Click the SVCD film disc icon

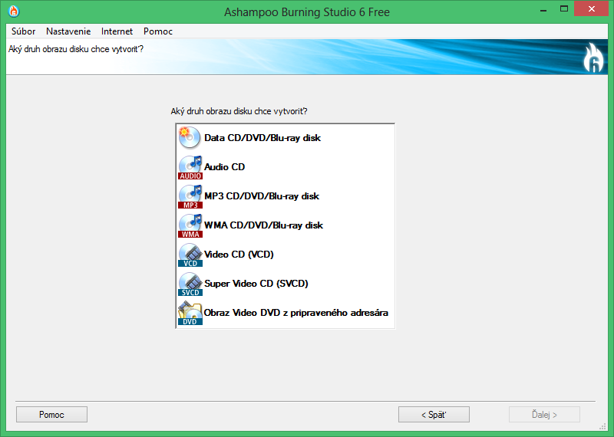190,284
